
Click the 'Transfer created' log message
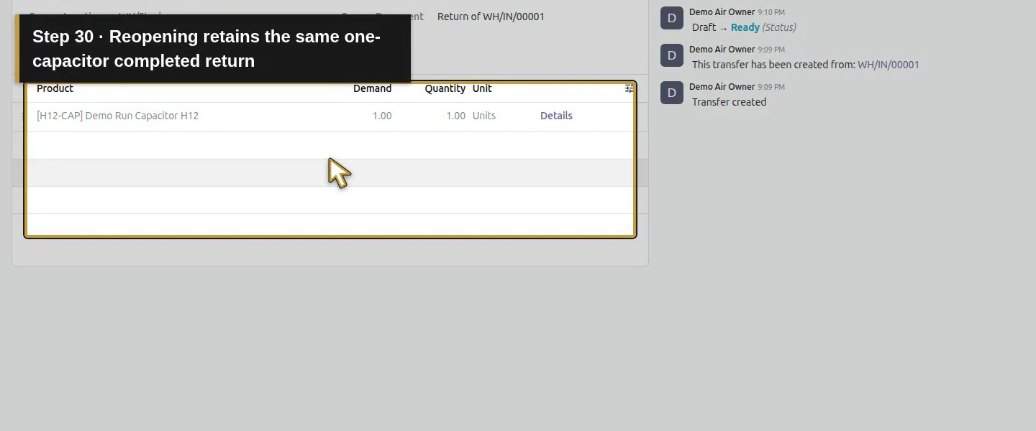pyautogui.click(x=729, y=102)
